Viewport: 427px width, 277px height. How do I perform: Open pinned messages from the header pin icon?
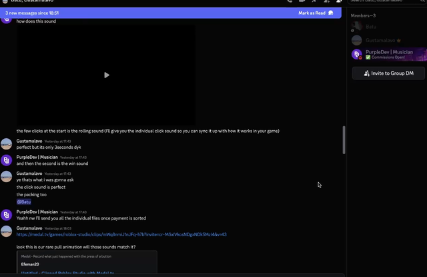[x=314, y=1]
